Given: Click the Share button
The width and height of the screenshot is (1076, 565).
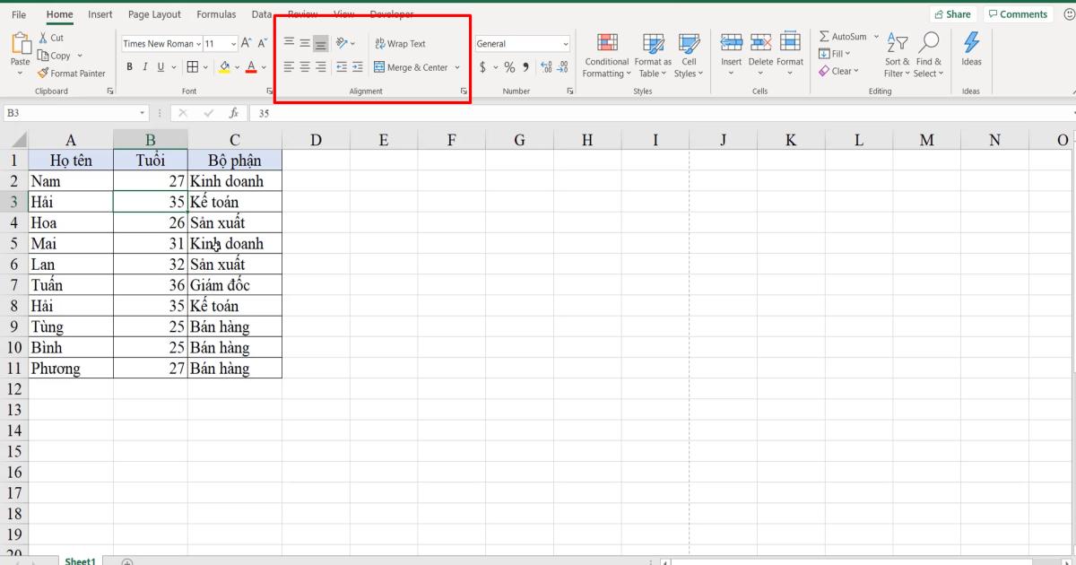Looking at the screenshot, I should pyautogui.click(x=952, y=14).
